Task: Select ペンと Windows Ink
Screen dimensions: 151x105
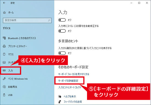Action: pos(18,79)
